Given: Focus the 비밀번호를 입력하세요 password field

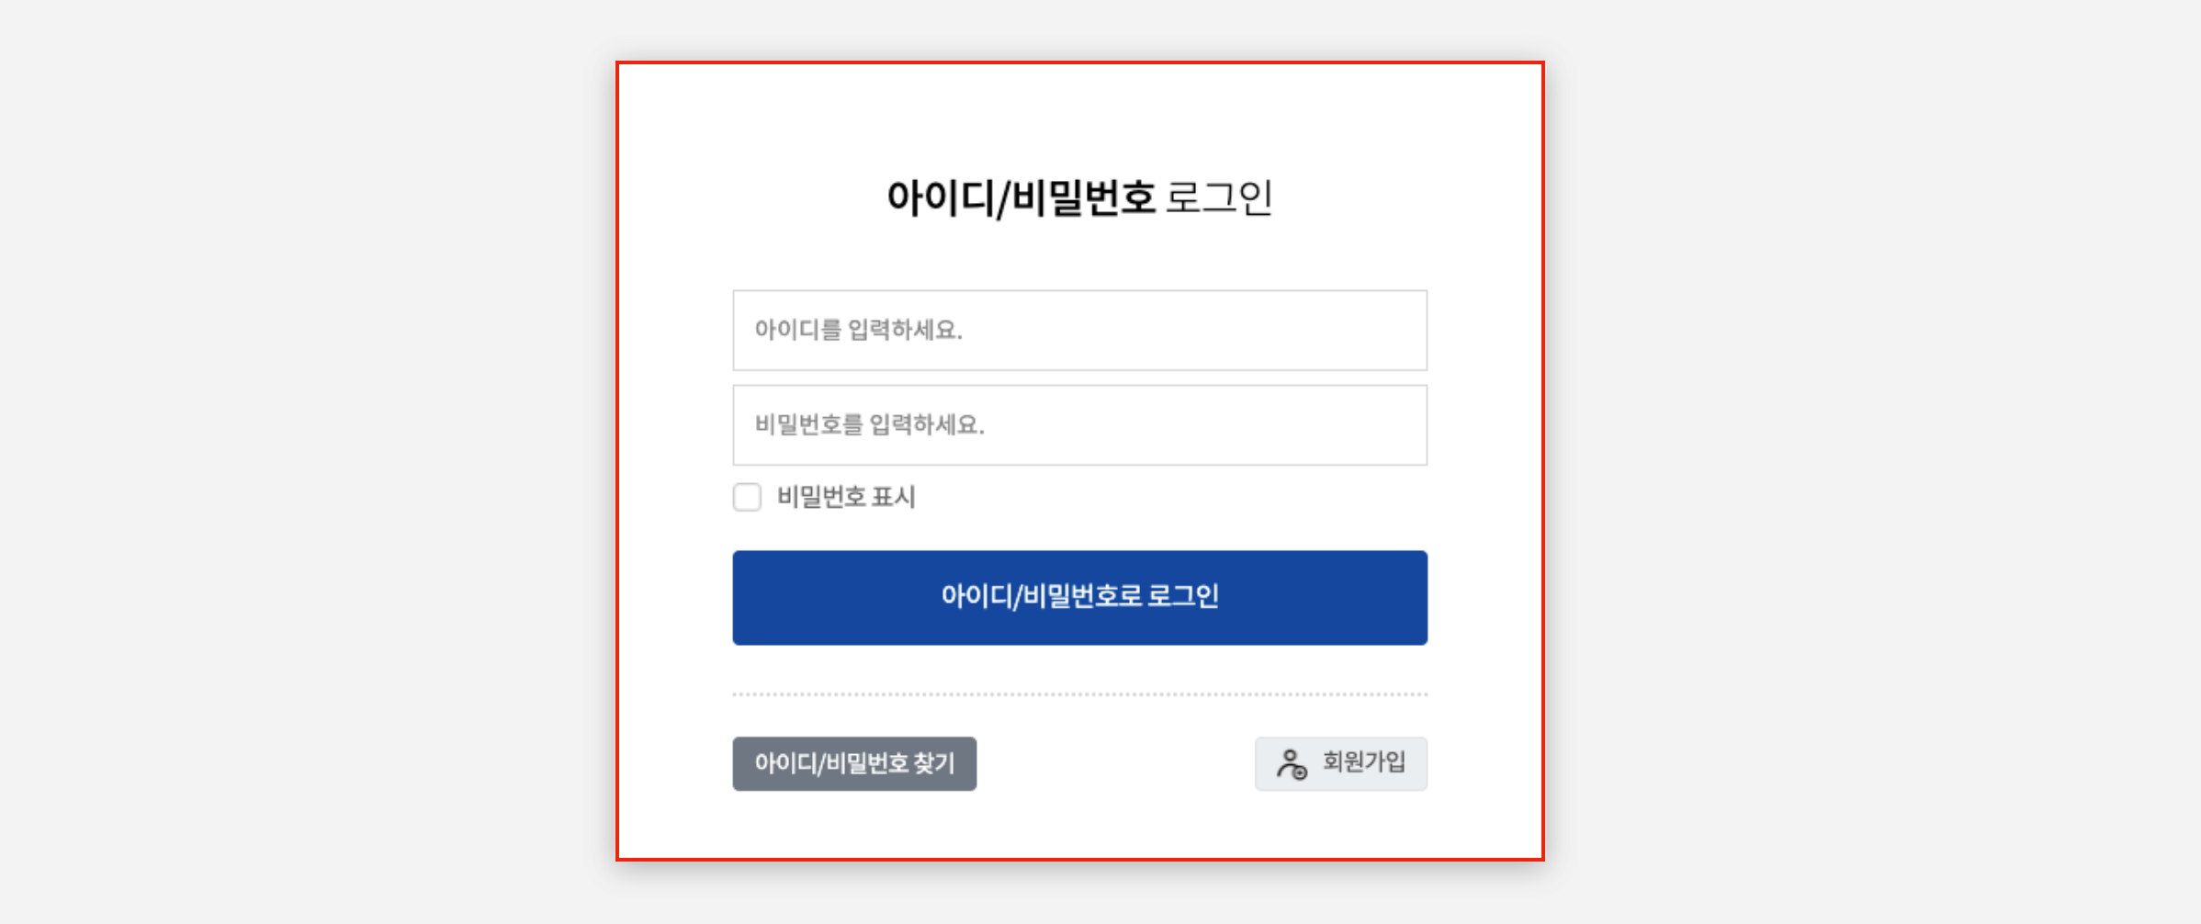Looking at the screenshot, I should 1079,424.
